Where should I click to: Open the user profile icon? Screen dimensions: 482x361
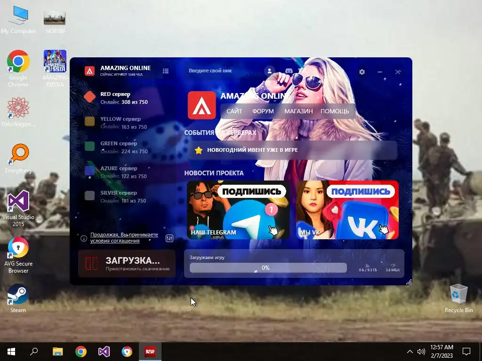click(x=270, y=71)
